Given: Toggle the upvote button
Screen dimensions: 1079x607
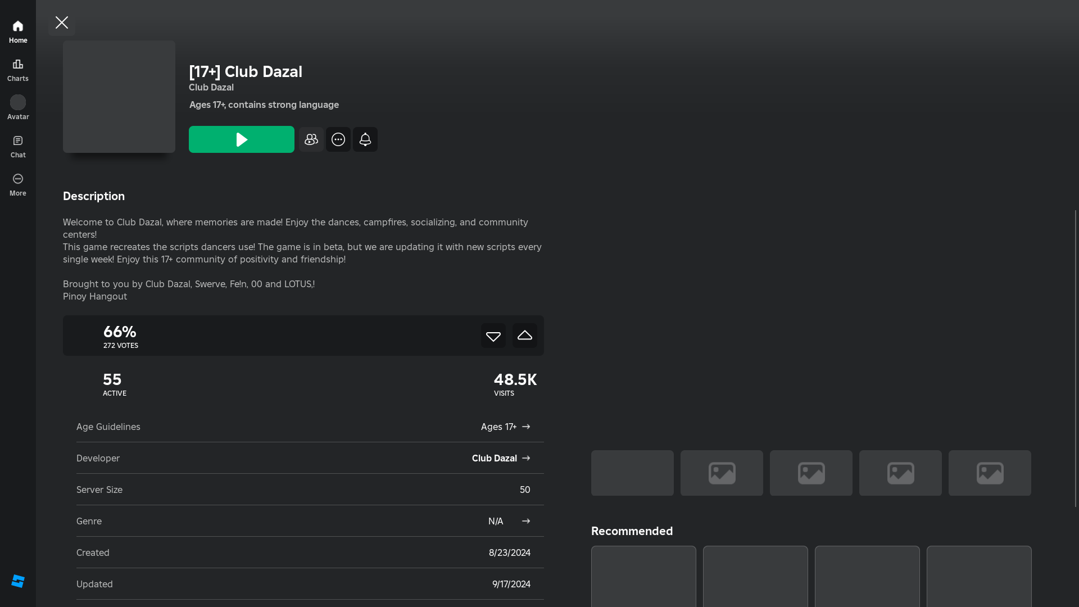Looking at the screenshot, I should (525, 336).
